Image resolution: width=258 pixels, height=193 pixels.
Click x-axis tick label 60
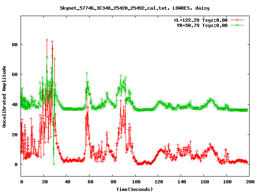pos(90,182)
